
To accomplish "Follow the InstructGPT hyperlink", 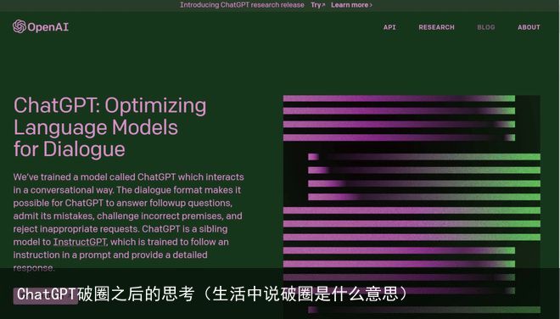I will [x=80, y=242].
